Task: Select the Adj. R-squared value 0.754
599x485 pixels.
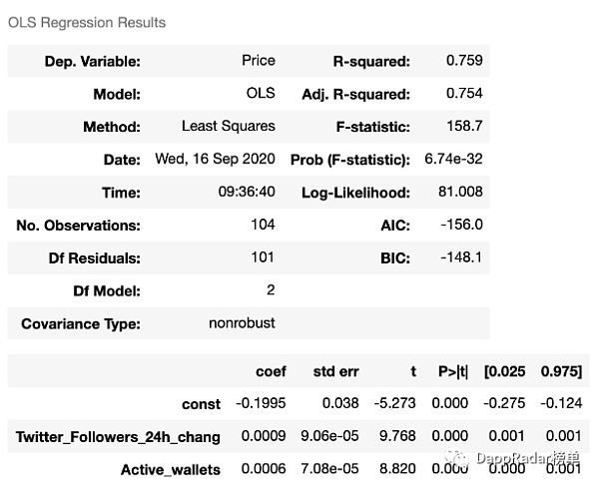Action: (x=464, y=94)
